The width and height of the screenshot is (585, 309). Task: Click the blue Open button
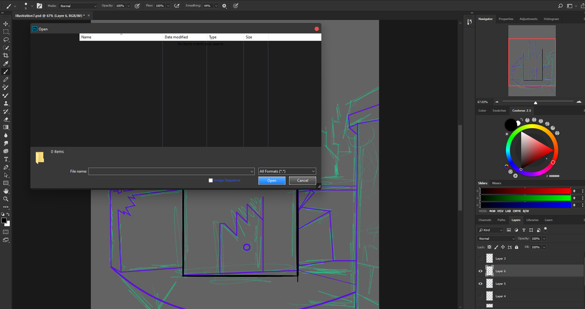(272, 180)
